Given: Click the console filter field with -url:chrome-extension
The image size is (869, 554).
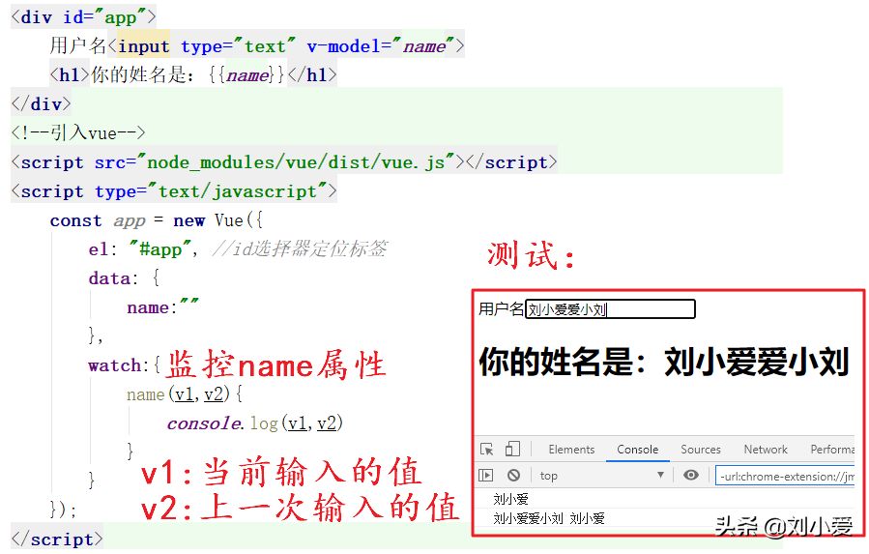Looking at the screenshot, I should coord(785,476).
